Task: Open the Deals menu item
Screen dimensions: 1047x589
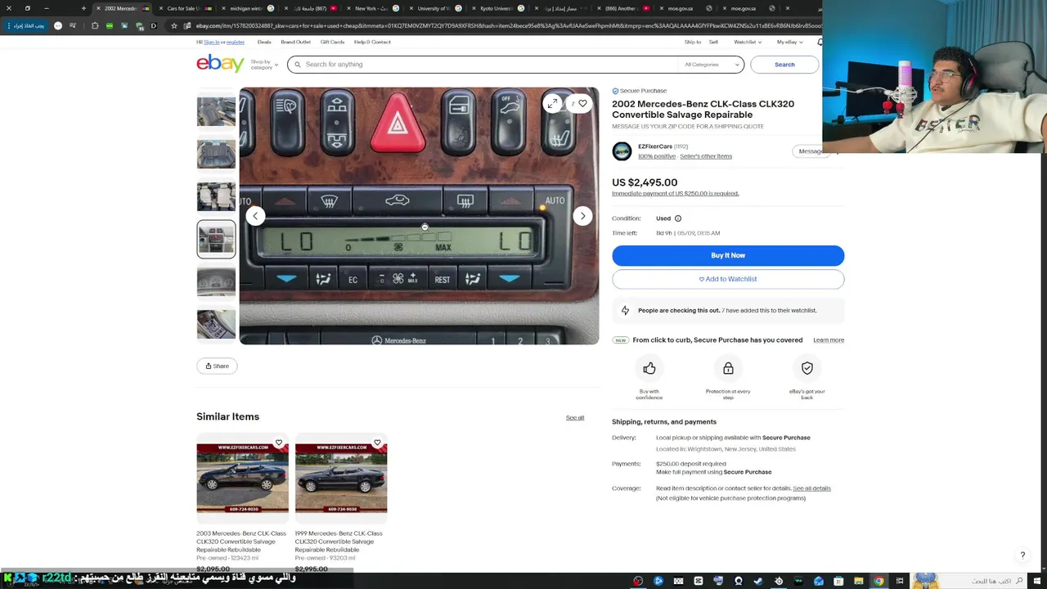Action: [264, 42]
